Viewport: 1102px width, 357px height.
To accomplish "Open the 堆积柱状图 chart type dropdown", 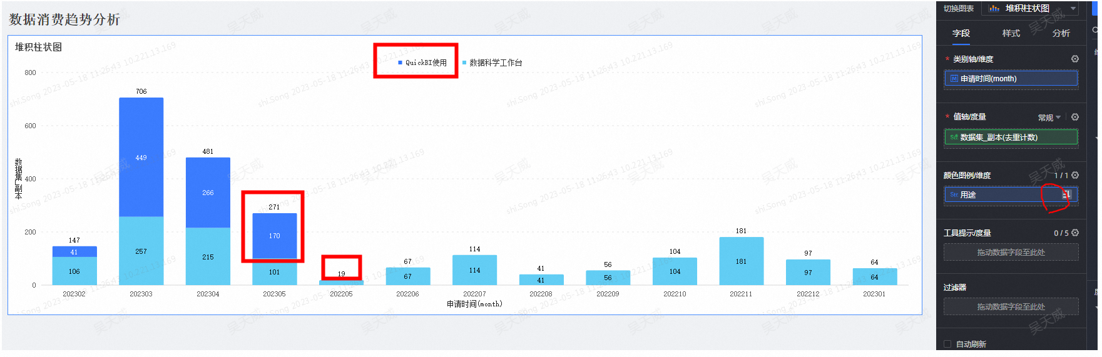I will click(x=1031, y=8).
